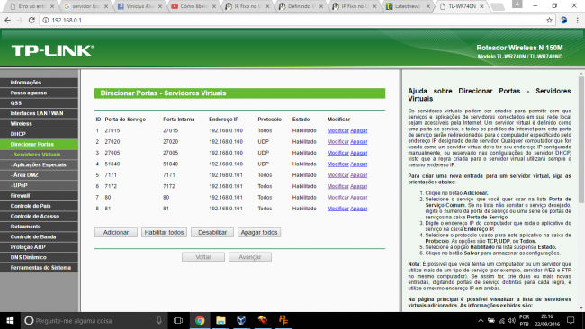The height and width of the screenshot is (329, 585).
Task: Switch to the 'Latestnews' tab
Action: 409,6
